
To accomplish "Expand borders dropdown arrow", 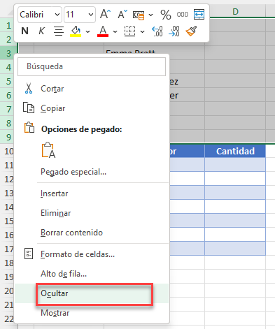I will tap(142, 31).
